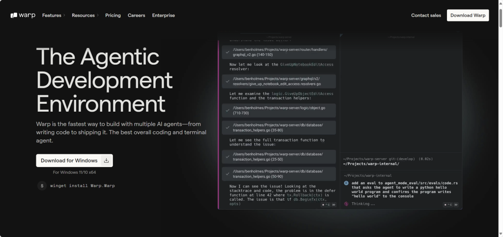Viewport: 503px width, 237px height.
Task: Click the GiveUpNotebookEditAccess code reference
Action: pos(307,65)
